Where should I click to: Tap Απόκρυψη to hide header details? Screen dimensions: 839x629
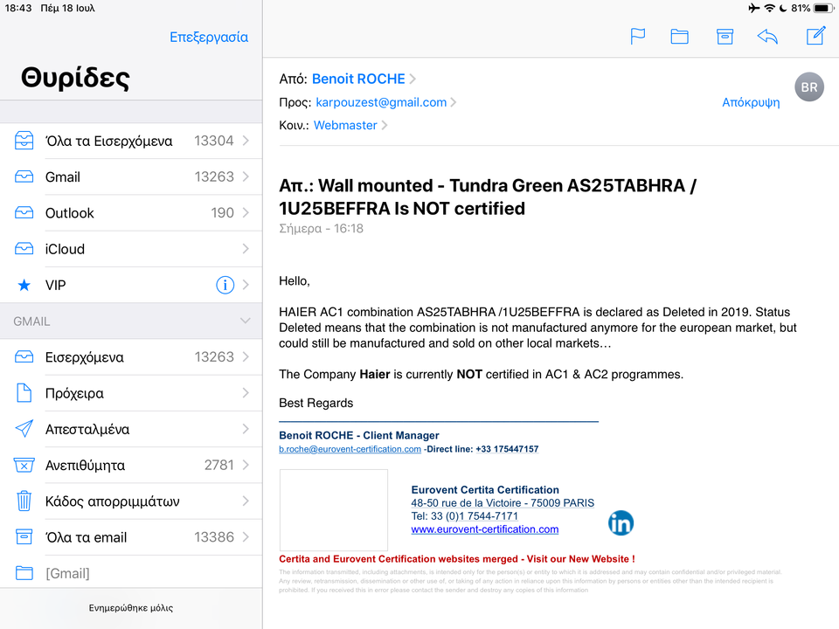point(751,102)
